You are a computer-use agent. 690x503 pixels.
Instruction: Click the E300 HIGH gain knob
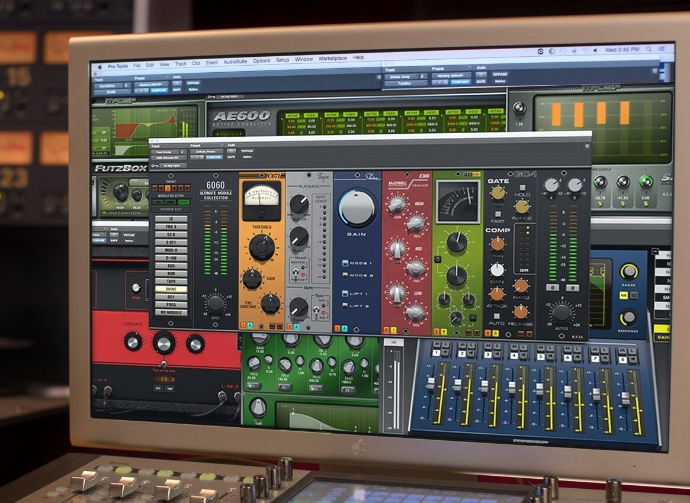click(x=395, y=204)
